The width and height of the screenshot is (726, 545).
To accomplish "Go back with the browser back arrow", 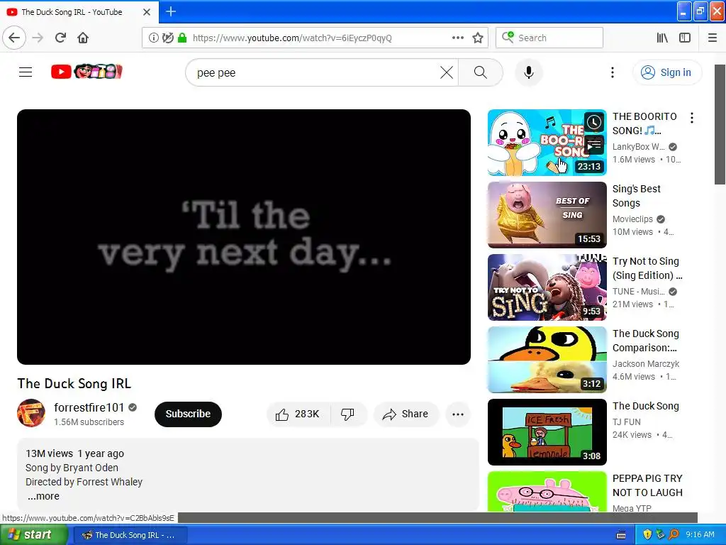I will (14, 38).
